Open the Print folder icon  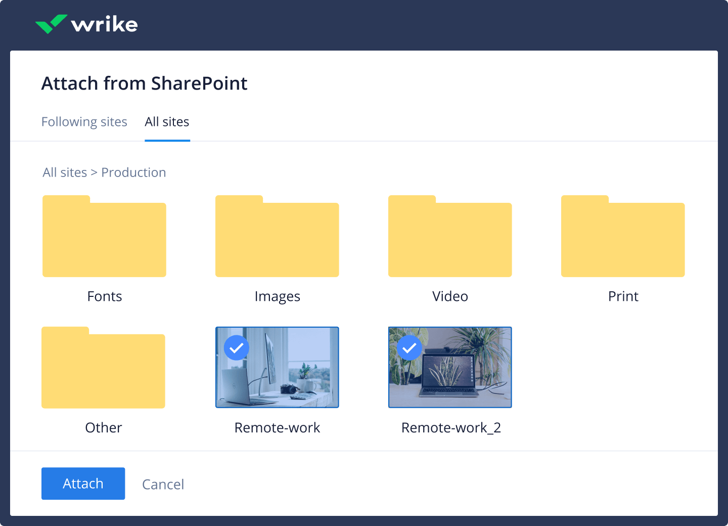click(x=623, y=236)
